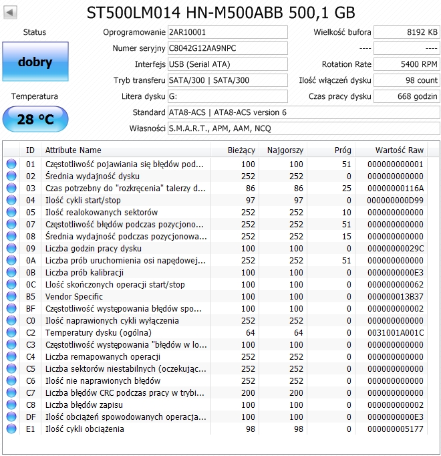Click the status icon for attribute 04

(x=11, y=200)
